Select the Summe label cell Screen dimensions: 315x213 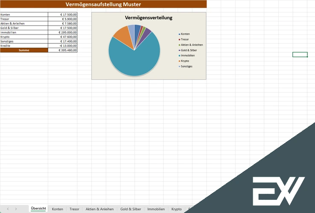24,50
